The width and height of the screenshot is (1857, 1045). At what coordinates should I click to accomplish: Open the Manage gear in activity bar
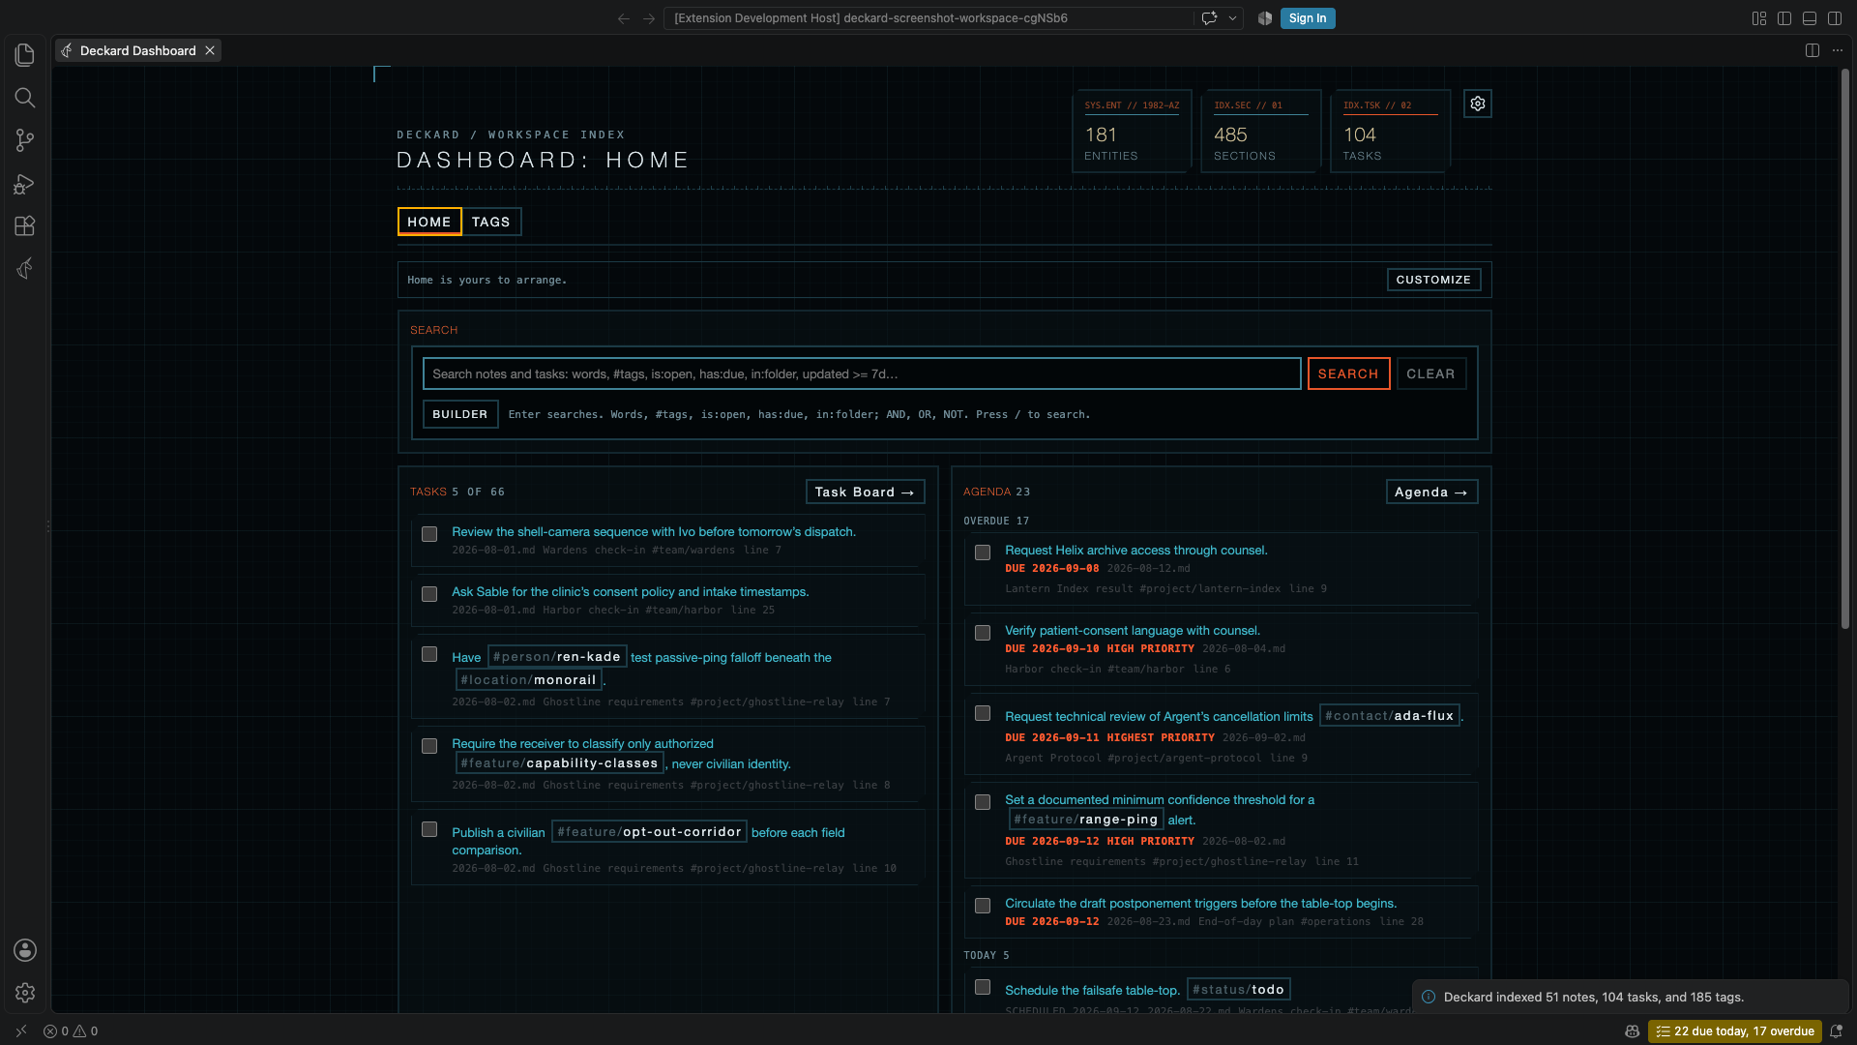[25, 993]
